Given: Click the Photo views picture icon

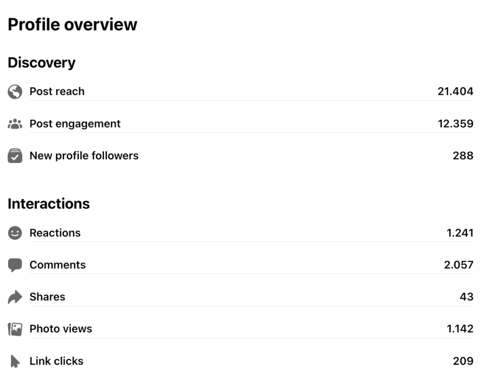Looking at the screenshot, I should (x=15, y=329).
